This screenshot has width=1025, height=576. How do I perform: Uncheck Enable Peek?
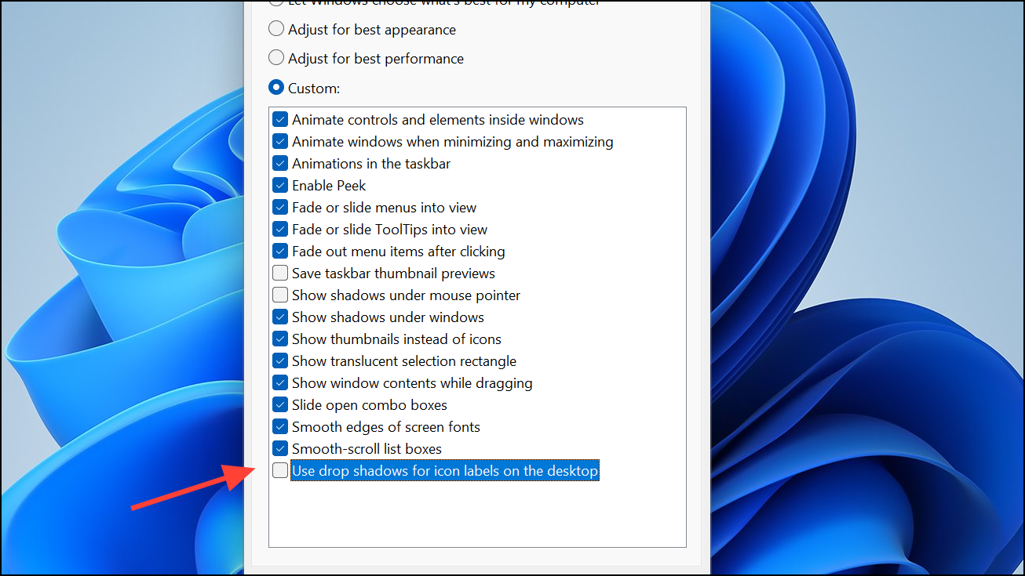point(280,185)
